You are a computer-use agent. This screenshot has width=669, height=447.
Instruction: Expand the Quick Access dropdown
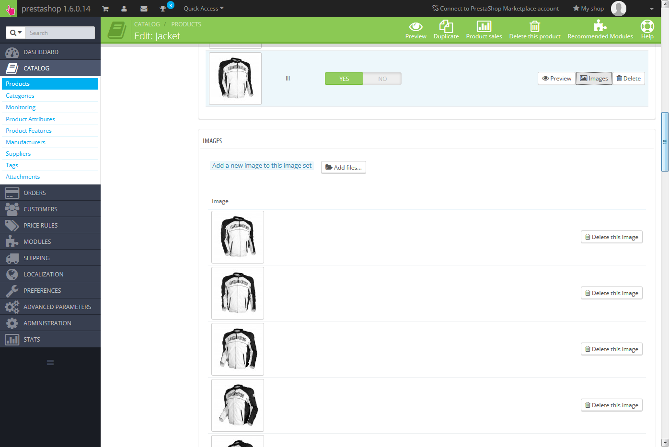coord(204,9)
